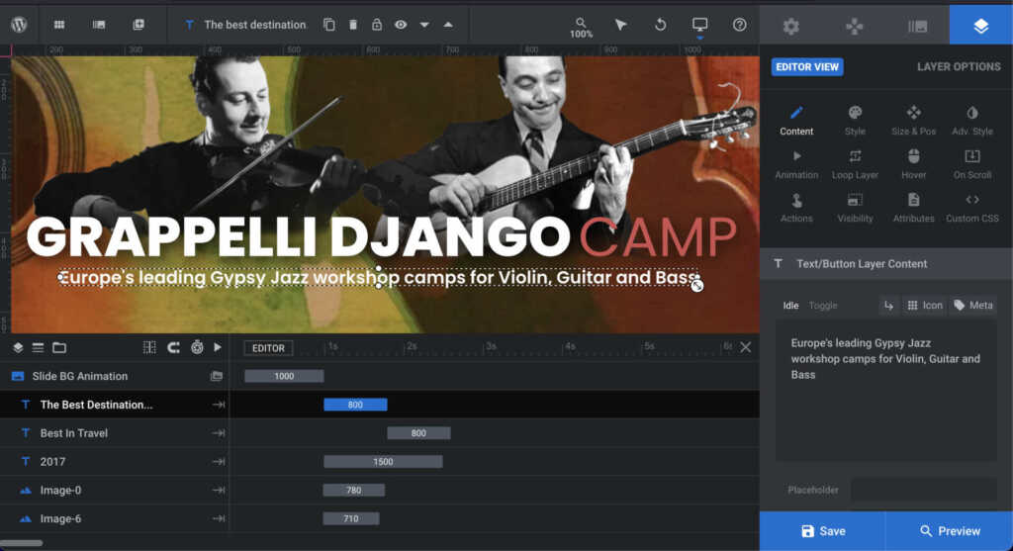Click the timeline magnet snap icon
This screenshot has width=1013, height=551.
coord(173,347)
